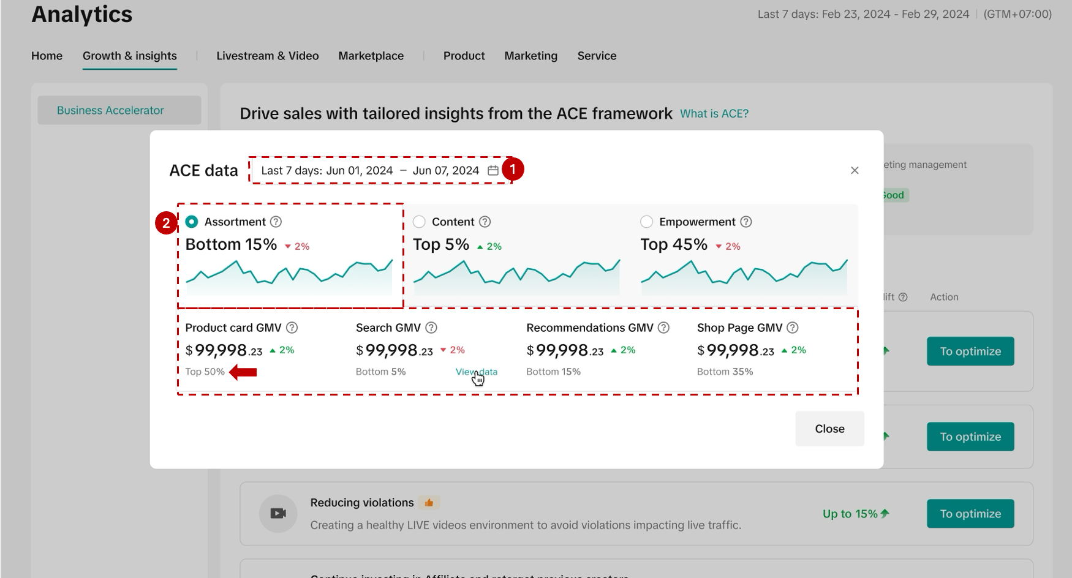The height and width of the screenshot is (578, 1072).
Task: Click the Close button in dialog
Action: click(x=829, y=429)
